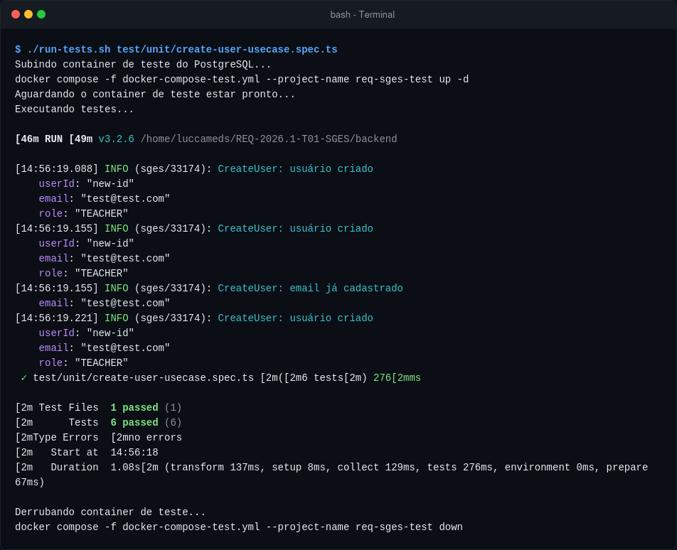Click the 'Derrubando container de teste' line
677x550 pixels.
coord(110,512)
